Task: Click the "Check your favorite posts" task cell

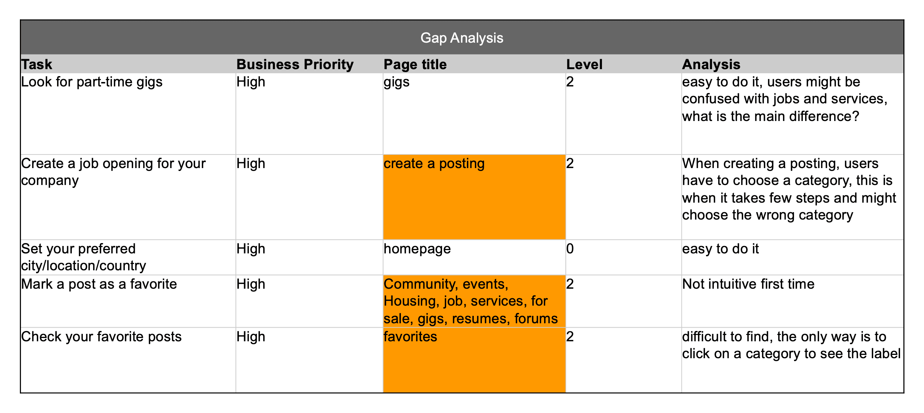Action: tap(101, 337)
